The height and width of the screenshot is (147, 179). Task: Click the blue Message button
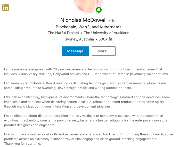pyautogui.click(x=75, y=51)
